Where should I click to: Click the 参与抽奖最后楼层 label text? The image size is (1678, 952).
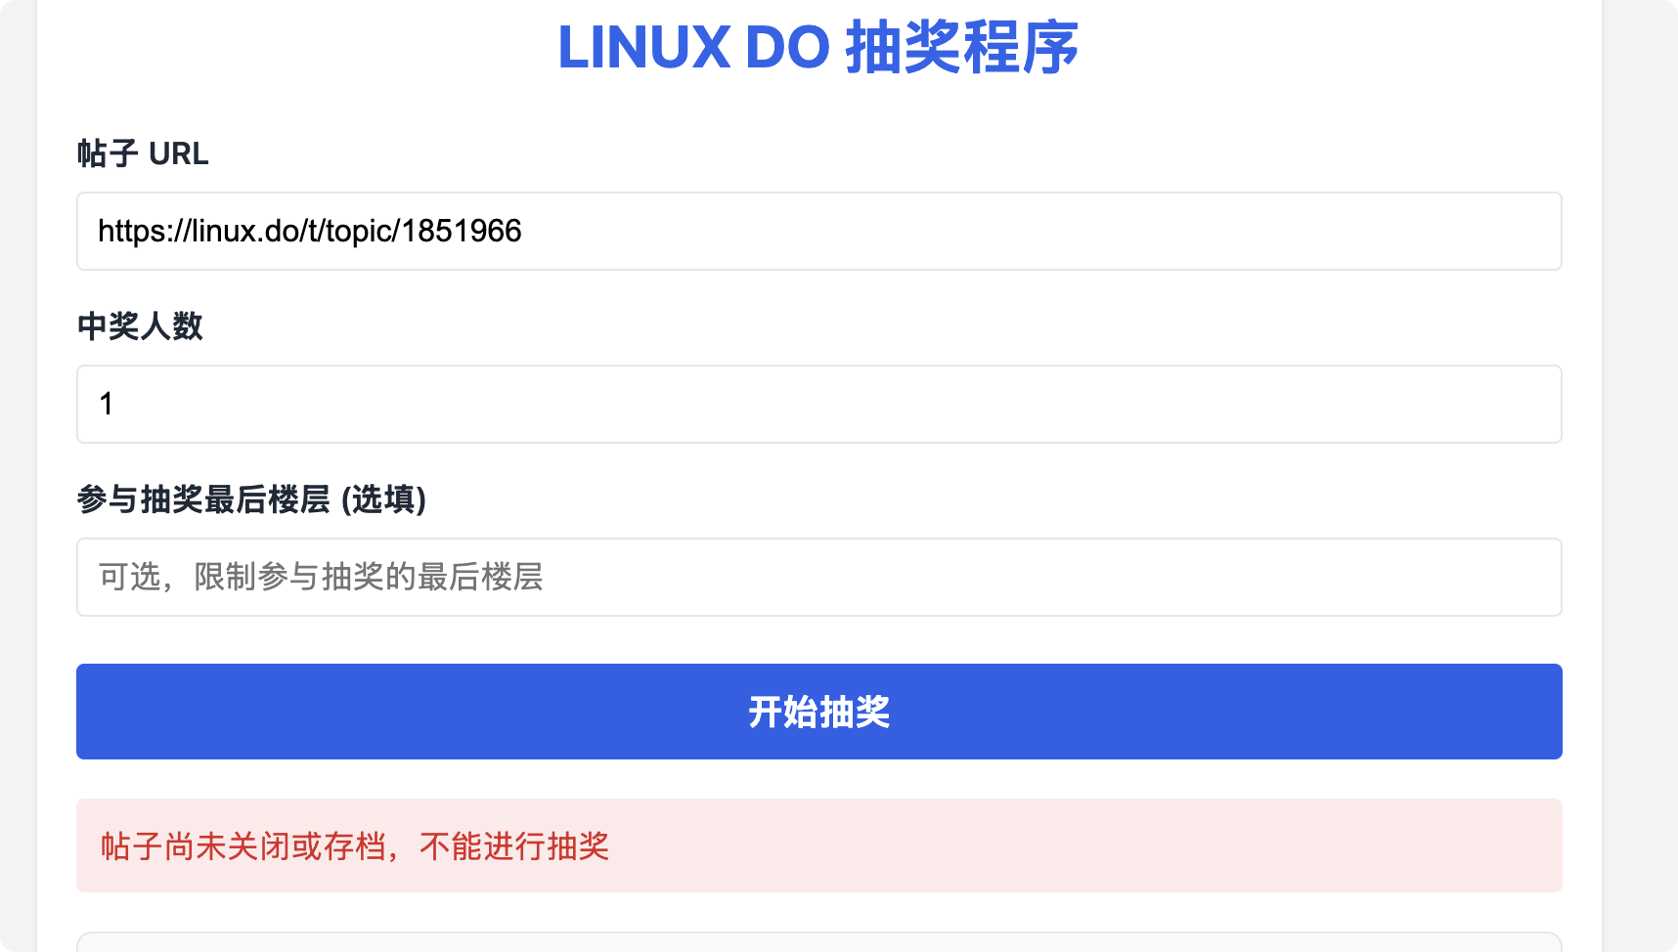coord(203,499)
